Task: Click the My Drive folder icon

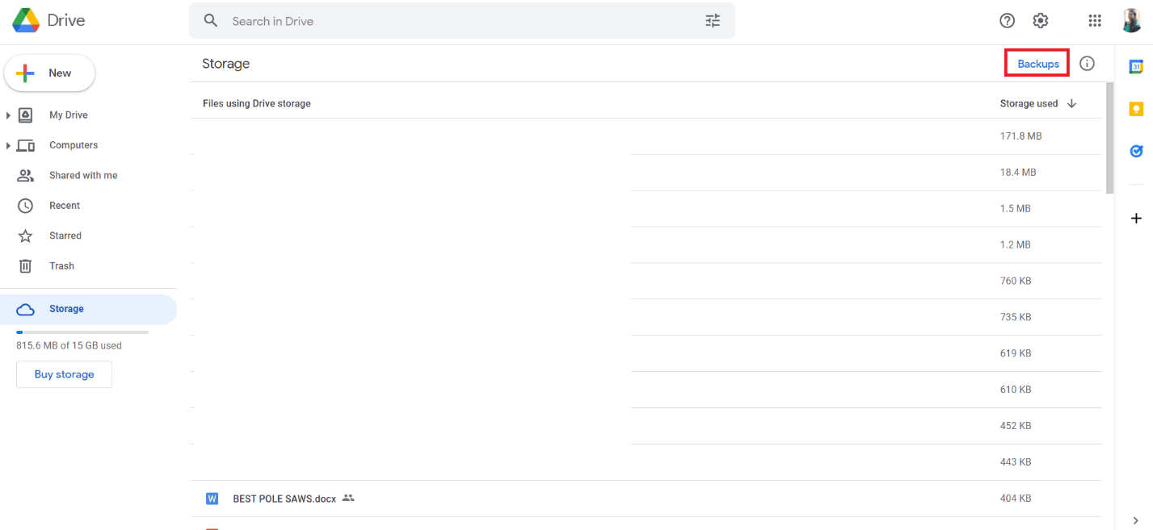Action: coord(25,115)
